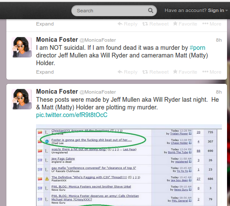230x206 pixels.
Task: Click the magnifying glass search icon
Action: click(151, 11)
